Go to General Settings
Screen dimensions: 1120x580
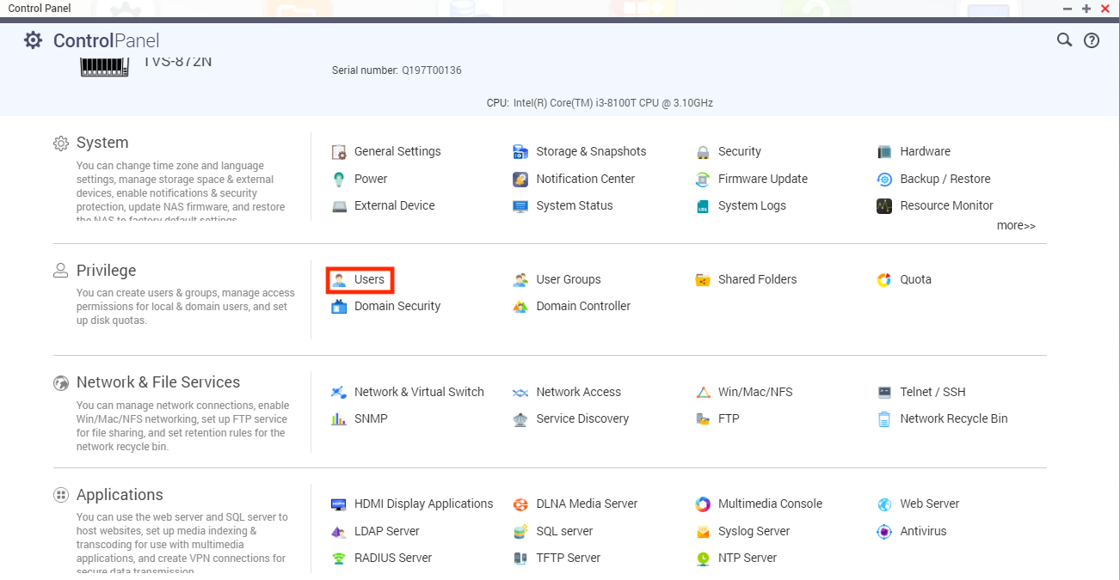[397, 152]
